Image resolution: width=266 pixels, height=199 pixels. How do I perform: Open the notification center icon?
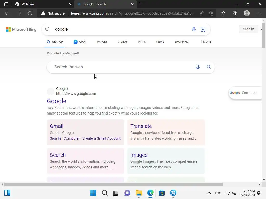click(x=259, y=193)
